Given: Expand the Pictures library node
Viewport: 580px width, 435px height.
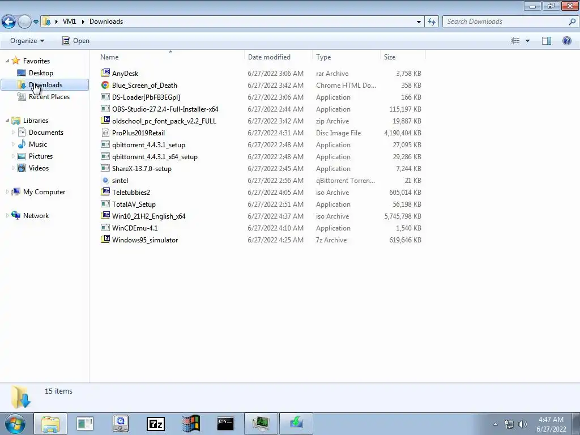Looking at the screenshot, I should coord(14,156).
